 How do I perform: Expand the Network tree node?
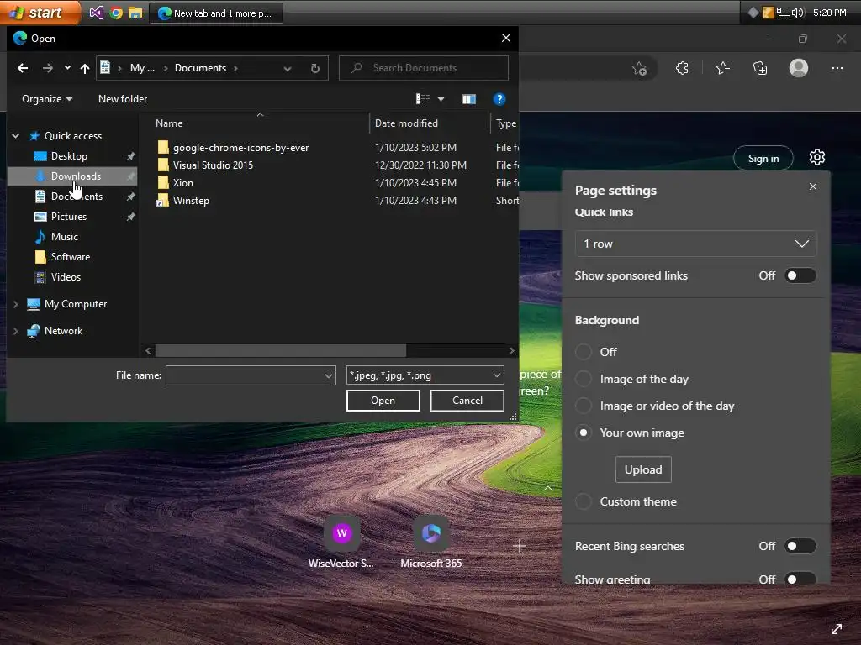click(16, 331)
